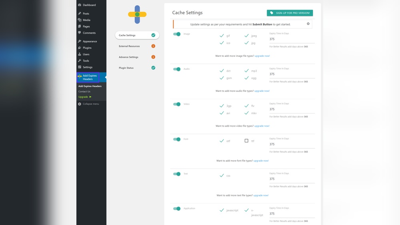Click the Cache Settings heading text
This screenshot has width=400, height=225.
click(x=187, y=13)
